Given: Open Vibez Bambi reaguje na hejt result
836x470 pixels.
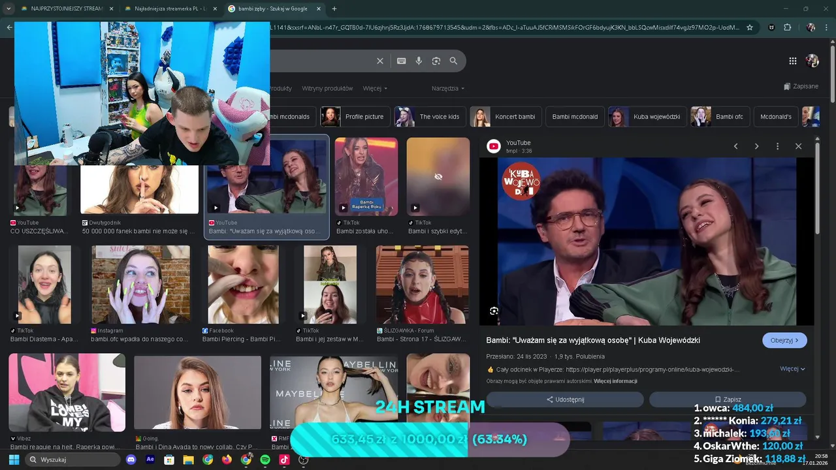Looking at the screenshot, I should click(67, 392).
